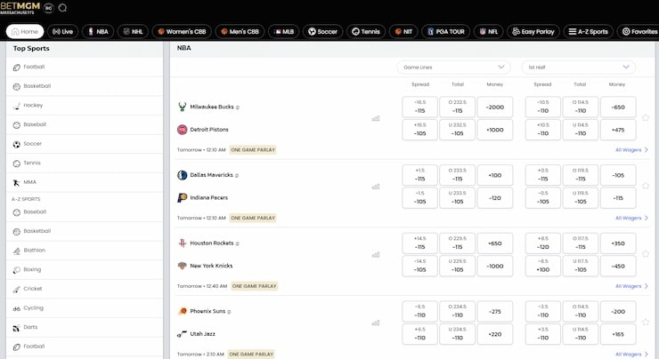Open Easy Parlay
Image resolution: width=659 pixels, height=359 pixels.
click(533, 31)
